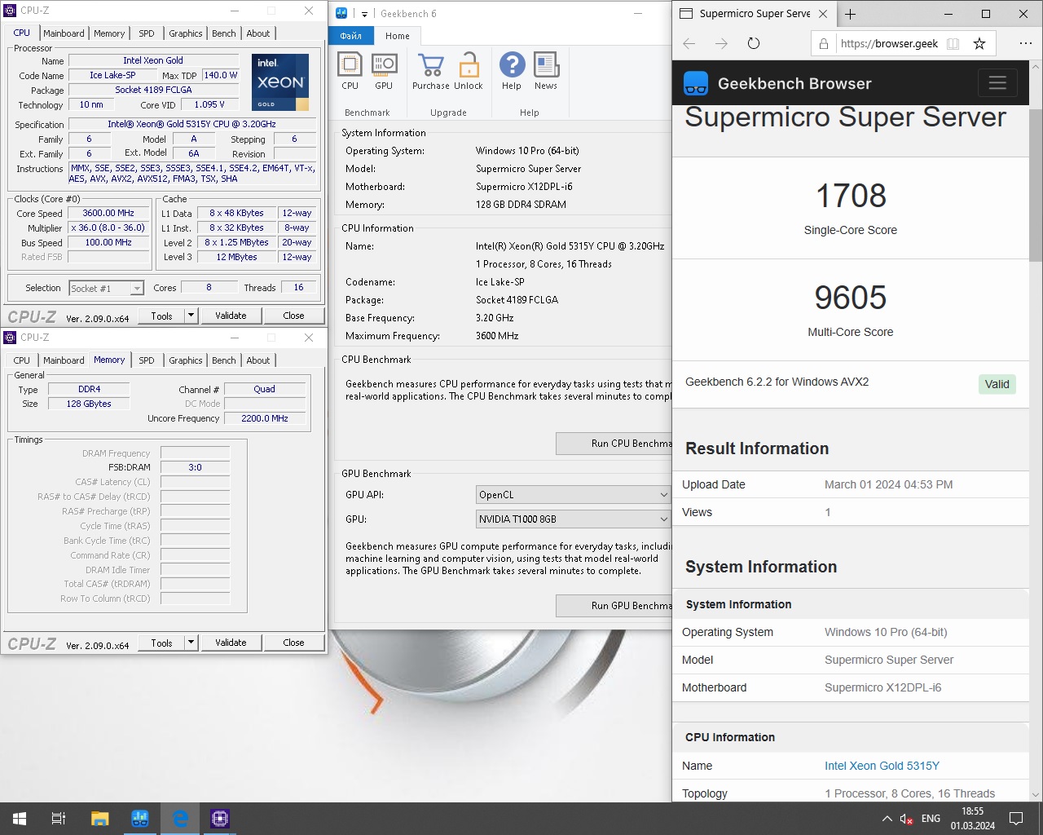Open the Файл menu in Geekbench

click(x=351, y=36)
